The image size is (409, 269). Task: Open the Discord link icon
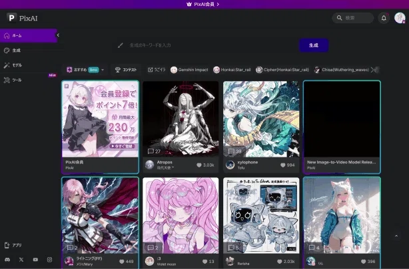(x=7, y=260)
